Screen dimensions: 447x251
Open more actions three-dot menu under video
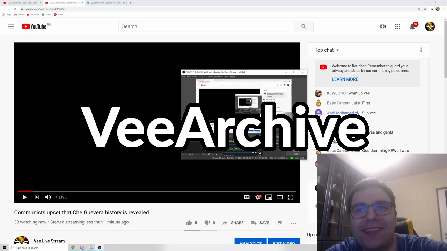[x=294, y=223]
